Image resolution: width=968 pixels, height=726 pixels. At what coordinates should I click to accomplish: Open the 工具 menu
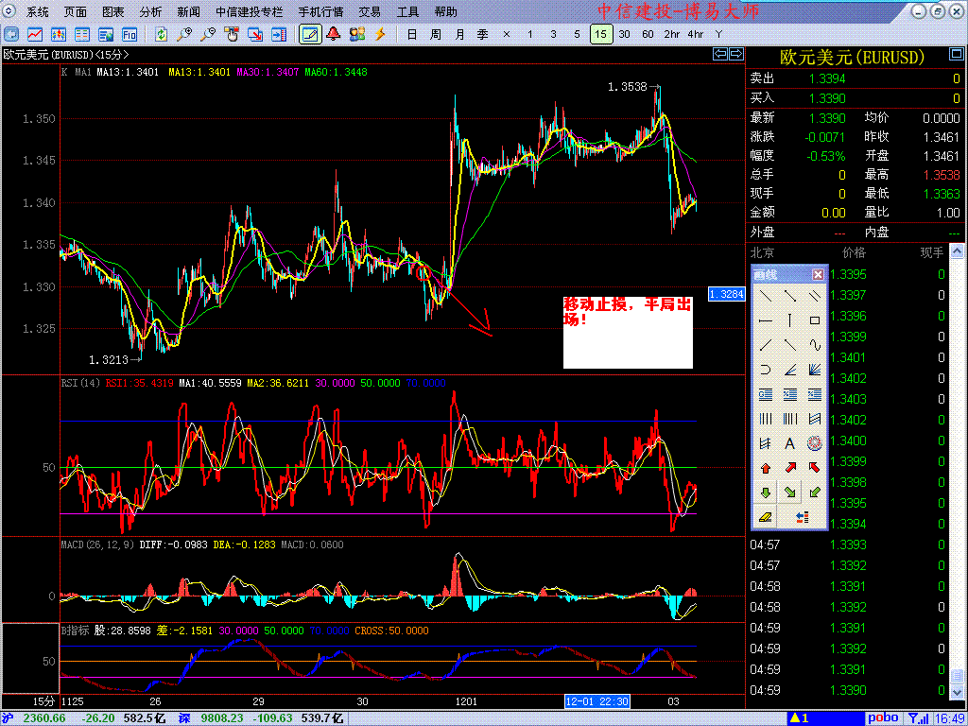click(407, 11)
